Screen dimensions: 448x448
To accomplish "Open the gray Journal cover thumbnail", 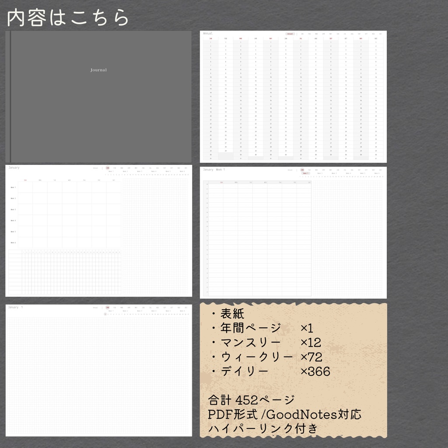I will [98, 97].
